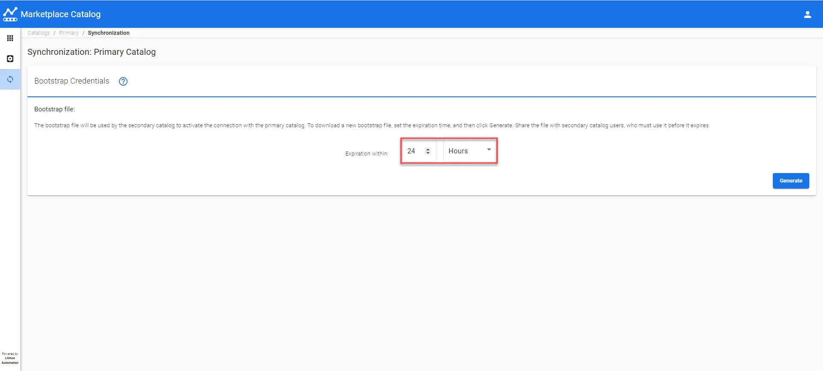Select the synchronization sidebar icon

click(10, 79)
